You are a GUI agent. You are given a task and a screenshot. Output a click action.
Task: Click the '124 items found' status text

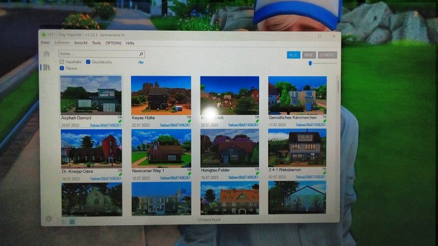[x=209, y=220]
